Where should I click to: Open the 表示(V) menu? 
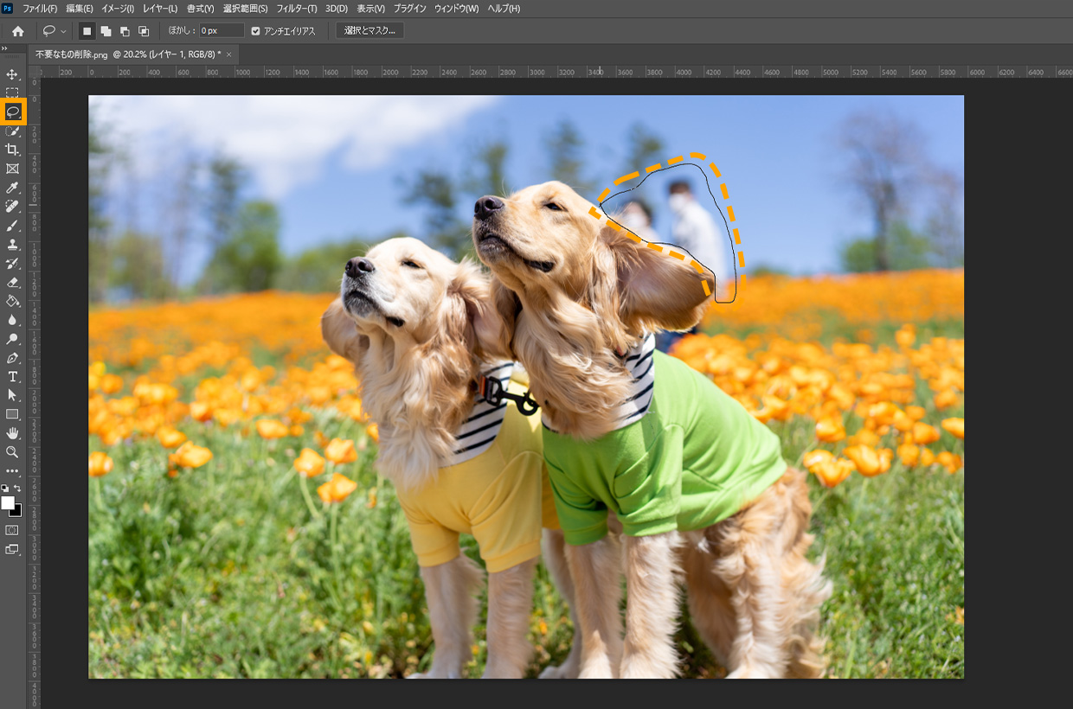[x=371, y=8]
